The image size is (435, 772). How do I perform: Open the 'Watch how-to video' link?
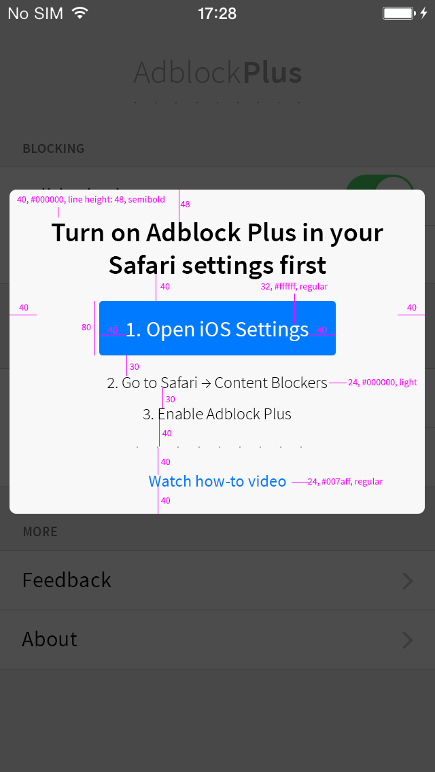[217, 481]
